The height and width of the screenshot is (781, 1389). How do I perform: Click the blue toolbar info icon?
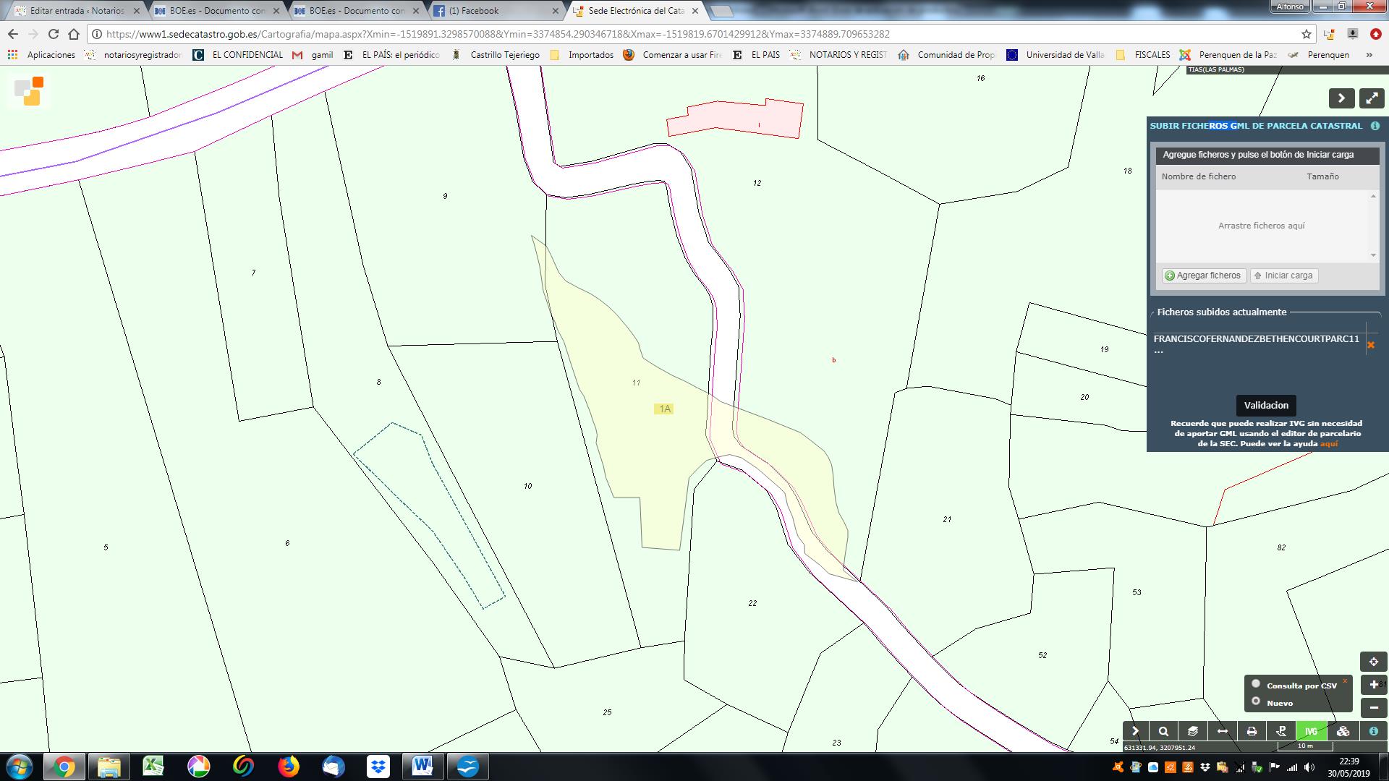click(1373, 731)
